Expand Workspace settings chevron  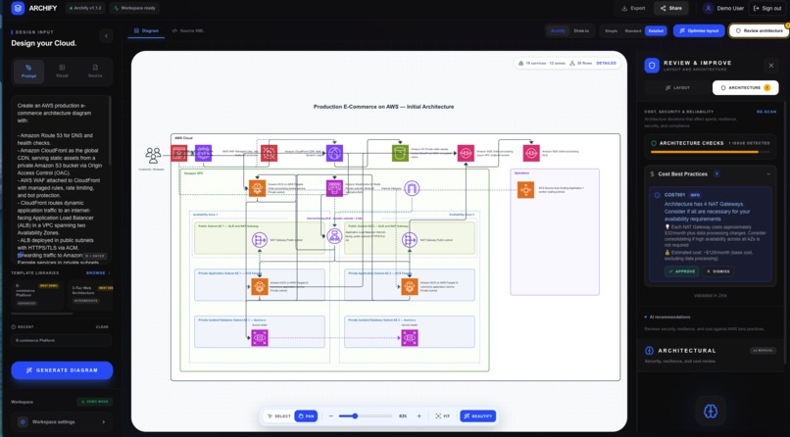(104, 422)
